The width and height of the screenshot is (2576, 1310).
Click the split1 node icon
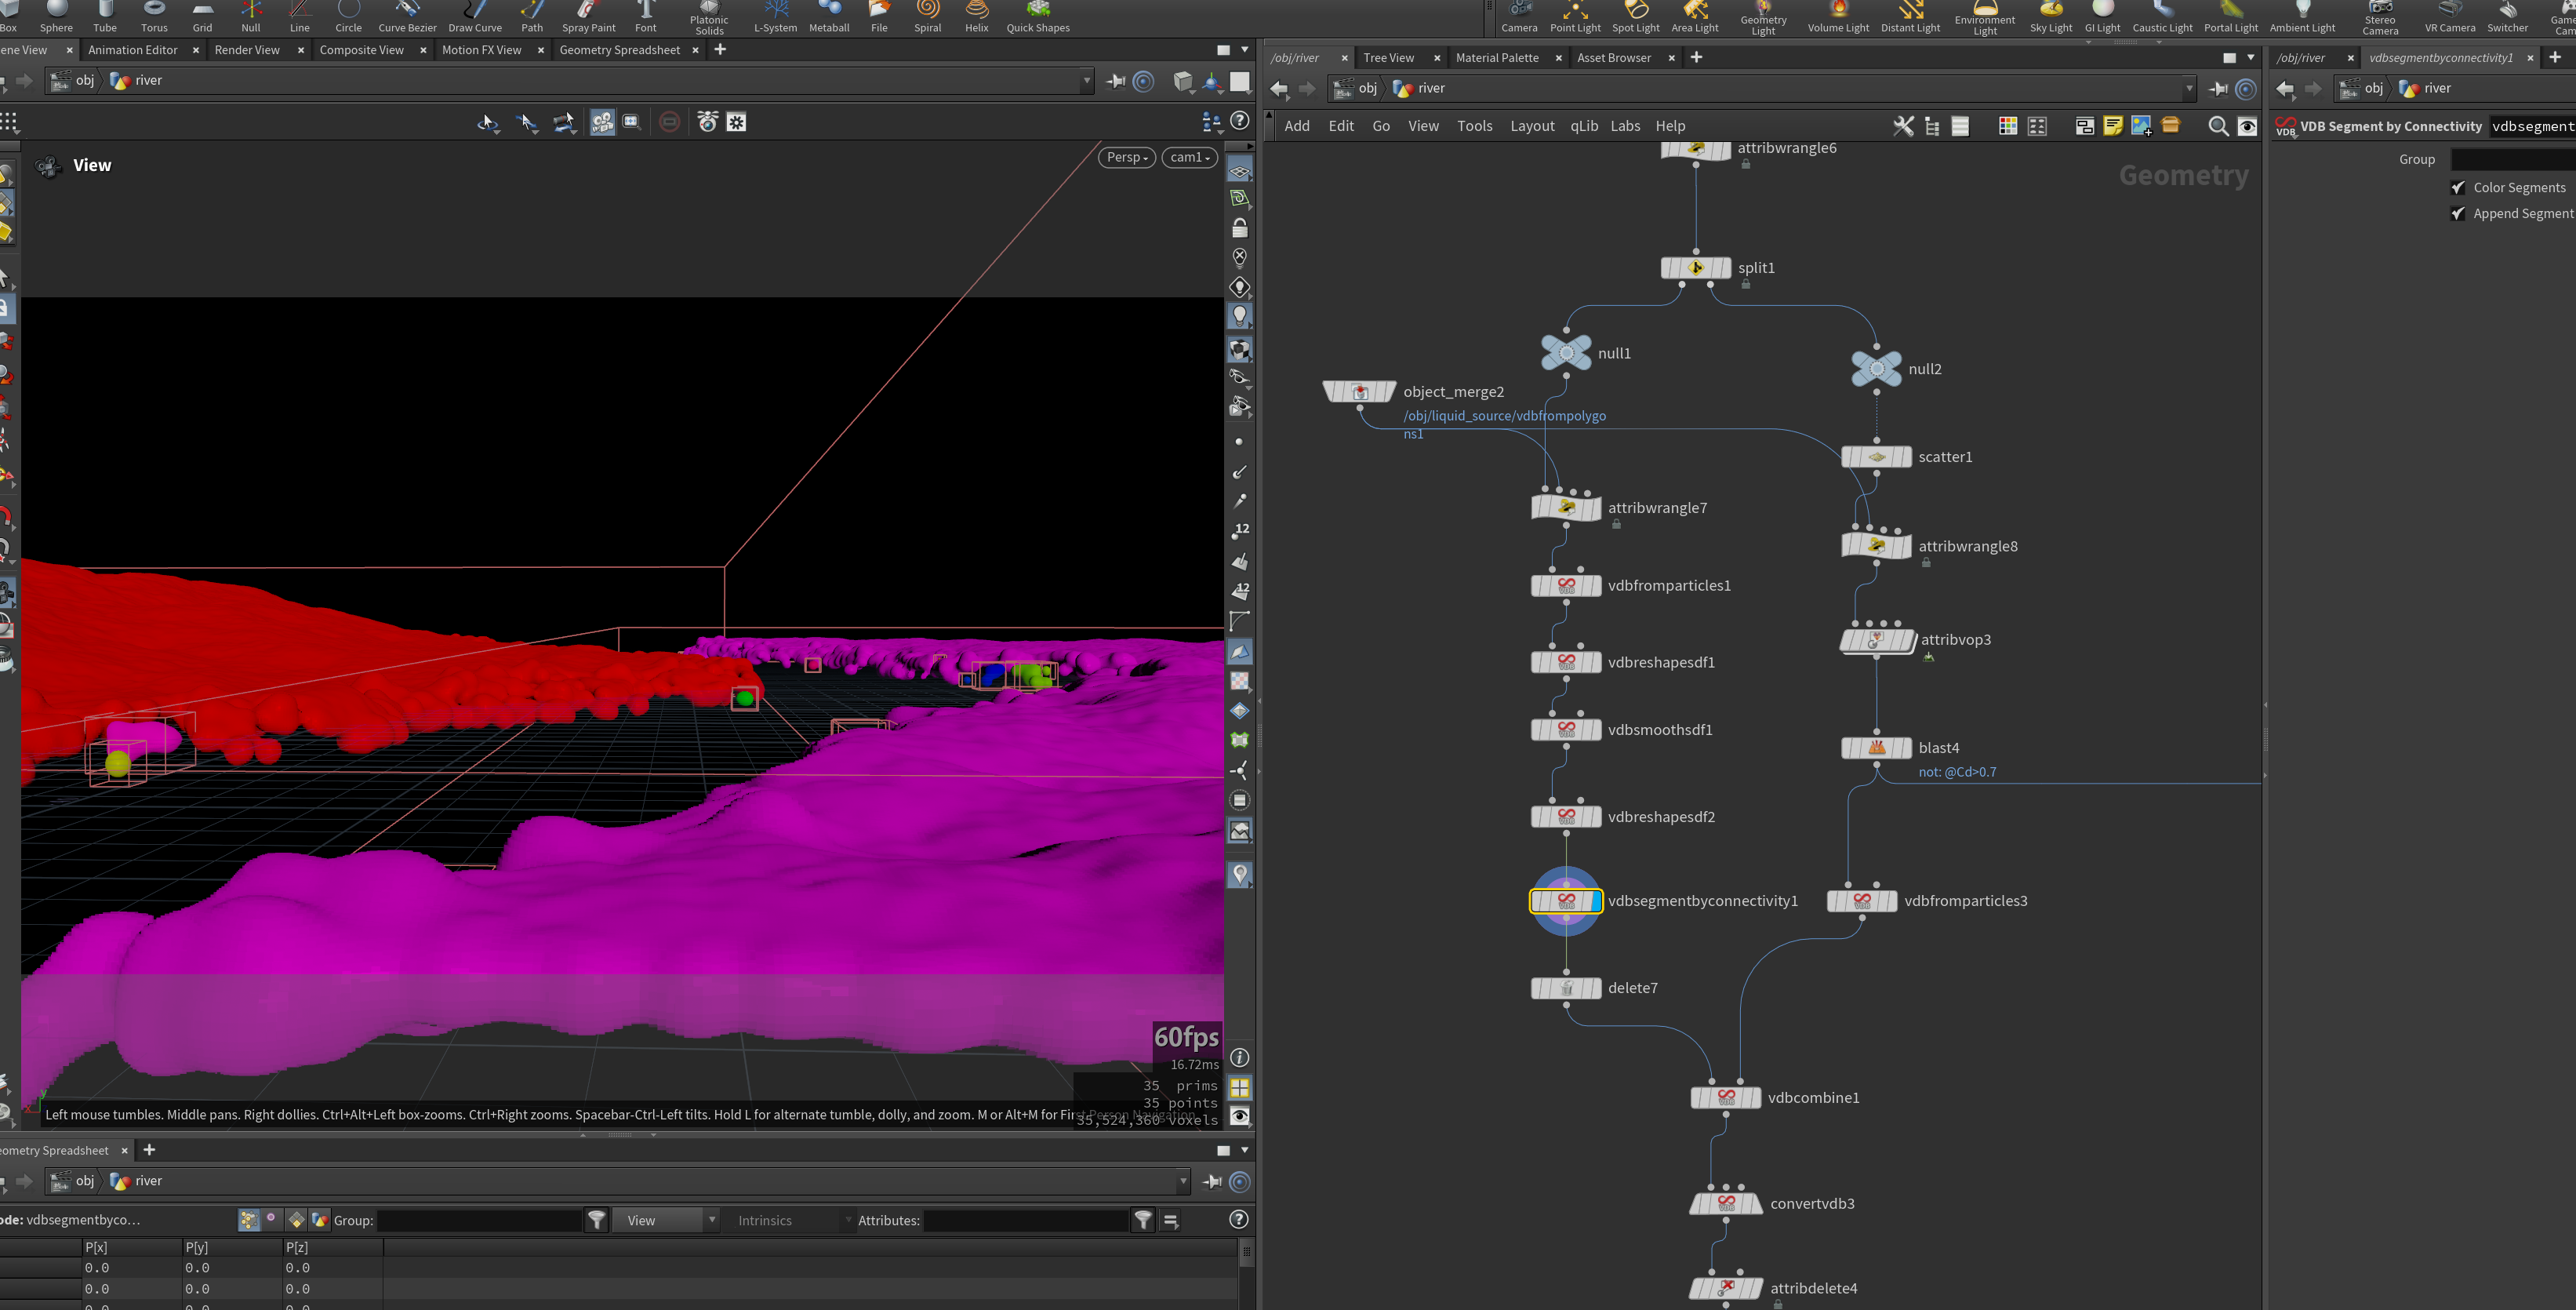click(1696, 268)
